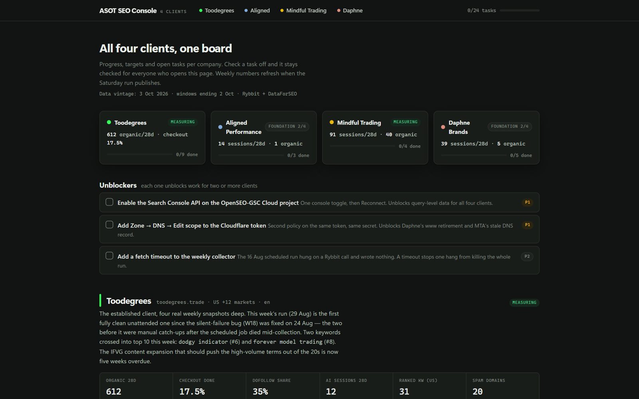Viewport: 639px width, 399px height.
Task: Open Aligned section from top nav
Action: click(257, 10)
